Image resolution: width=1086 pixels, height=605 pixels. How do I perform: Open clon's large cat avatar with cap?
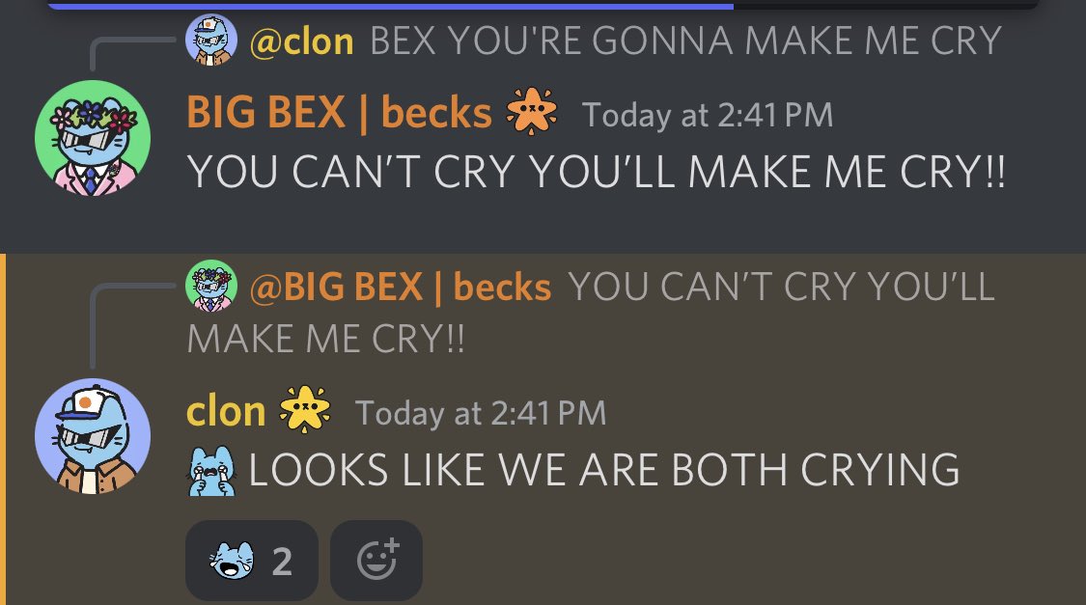(x=93, y=435)
